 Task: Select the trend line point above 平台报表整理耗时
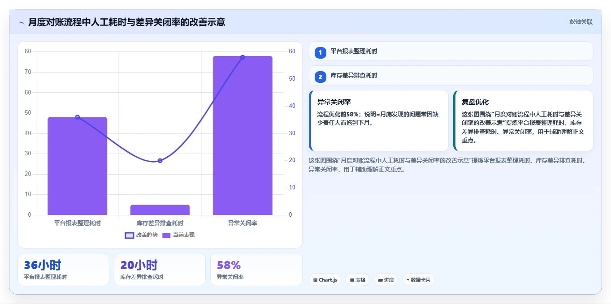click(x=78, y=117)
